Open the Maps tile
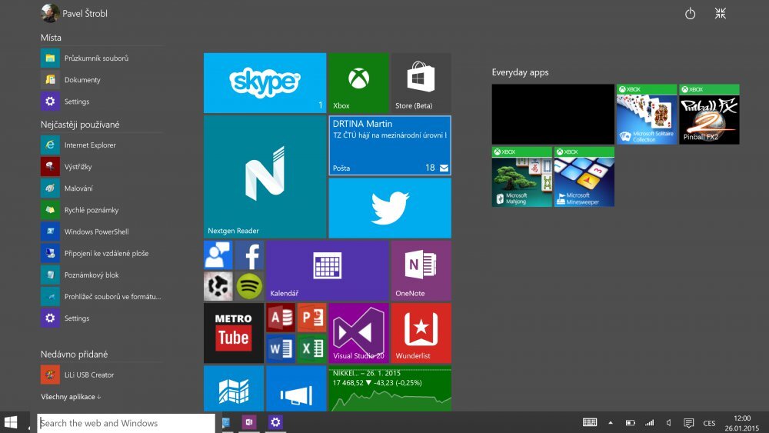The width and height of the screenshot is (769, 433). pos(234,388)
